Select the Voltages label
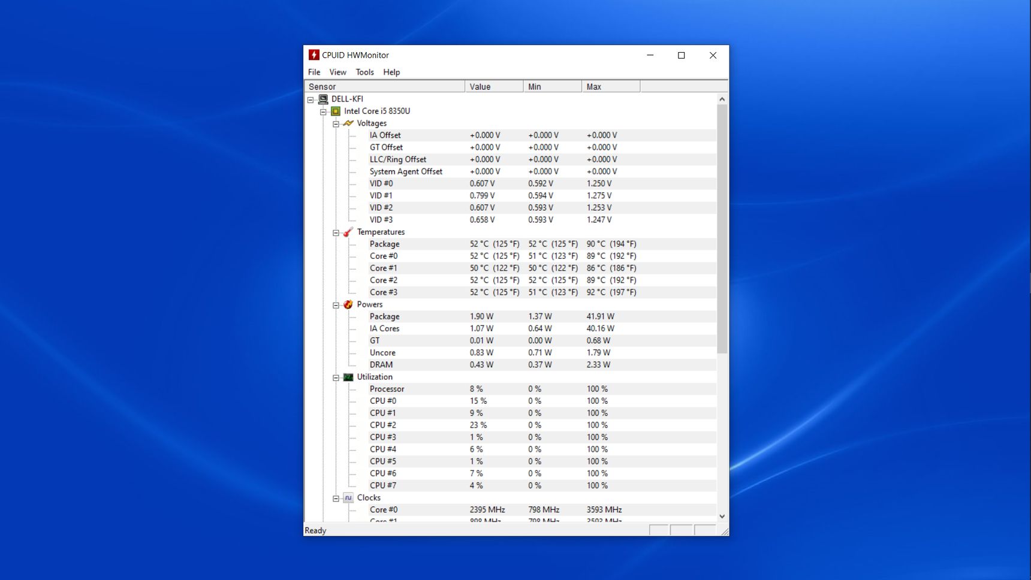The image size is (1031, 580). [372, 123]
